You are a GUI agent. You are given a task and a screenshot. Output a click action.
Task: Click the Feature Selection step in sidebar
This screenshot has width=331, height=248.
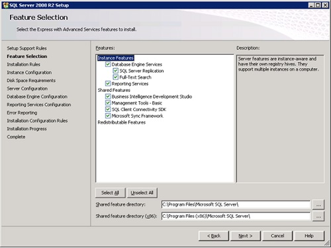27,56
